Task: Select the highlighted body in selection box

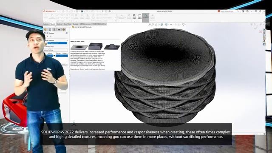Action: (x=57, y=43)
